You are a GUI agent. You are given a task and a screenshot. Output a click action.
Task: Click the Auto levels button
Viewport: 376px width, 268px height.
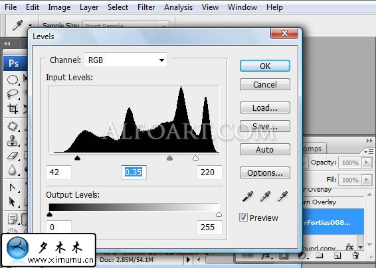pyautogui.click(x=265, y=149)
